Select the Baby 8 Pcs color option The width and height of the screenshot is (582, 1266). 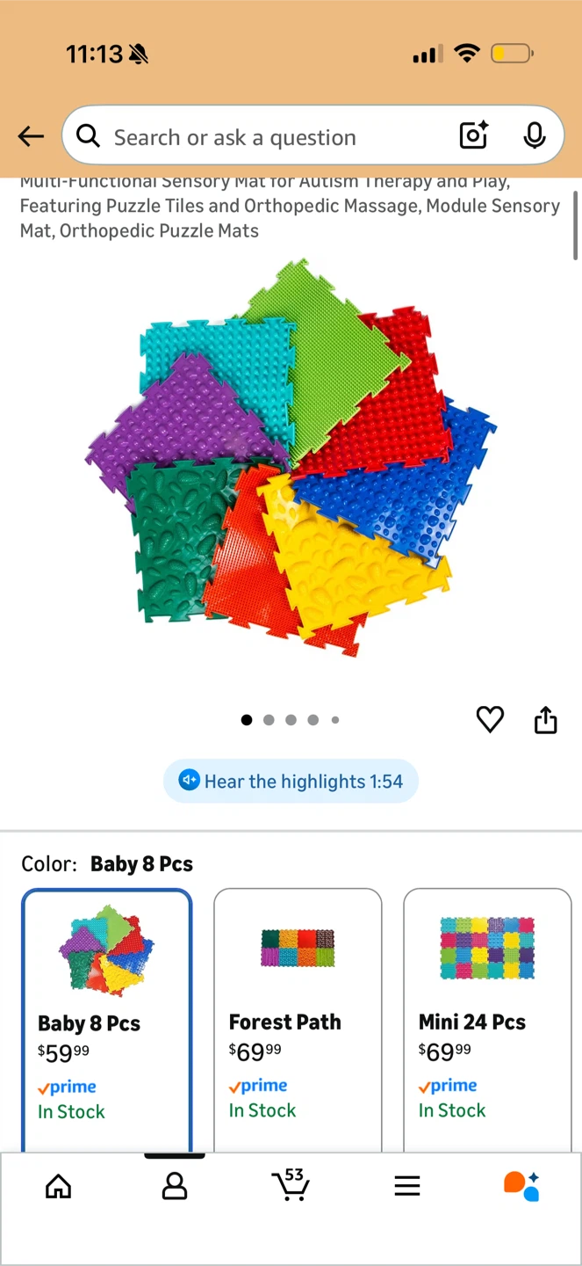pyautogui.click(x=107, y=1020)
